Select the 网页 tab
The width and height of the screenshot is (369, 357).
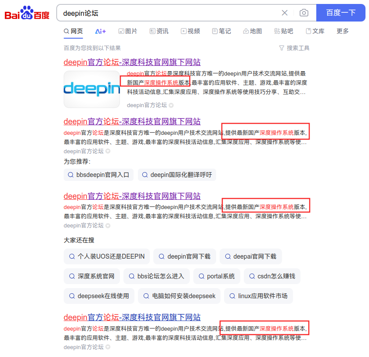[x=73, y=31]
